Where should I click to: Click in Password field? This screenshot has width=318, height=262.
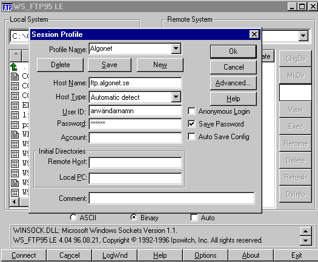click(135, 124)
